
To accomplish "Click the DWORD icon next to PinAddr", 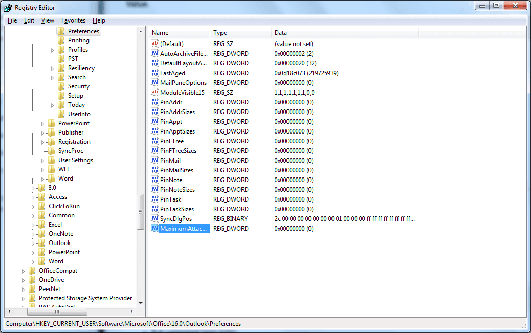I will (x=155, y=102).
